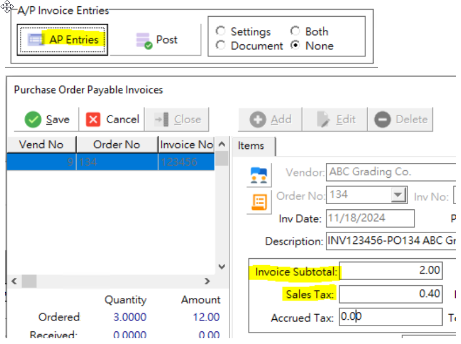Click the Vend No column header
Screen dimensions: 461x344
(x=41, y=144)
